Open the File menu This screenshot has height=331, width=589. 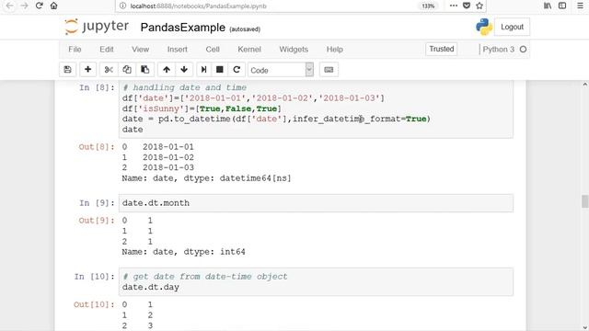click(75, 49)
